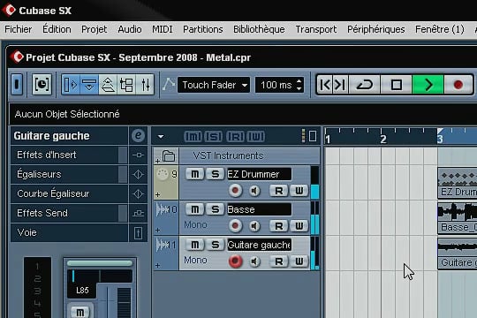This screenshot has height=318, width=477.
Task: Solo the EZ Drummer track
Action: pyautogui.click(x=215, y=174)
